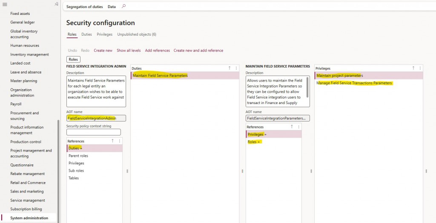Select Maintain Field Service Parameters duty
The width and height of the screenshot is (436, 223).
185,76
